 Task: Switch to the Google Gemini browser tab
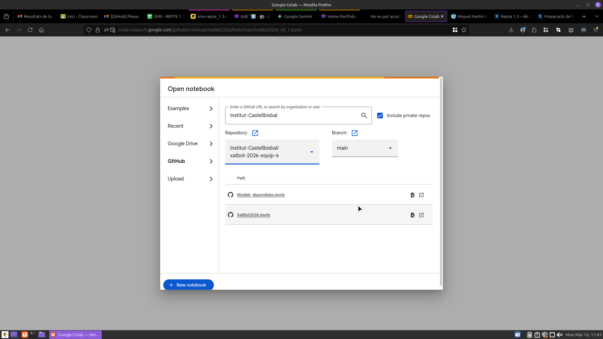pyautogui.click(x=295, y=16)
